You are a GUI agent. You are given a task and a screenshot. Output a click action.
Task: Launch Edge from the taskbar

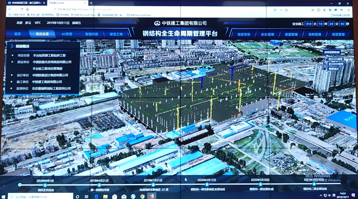click(x=96, y=196)
